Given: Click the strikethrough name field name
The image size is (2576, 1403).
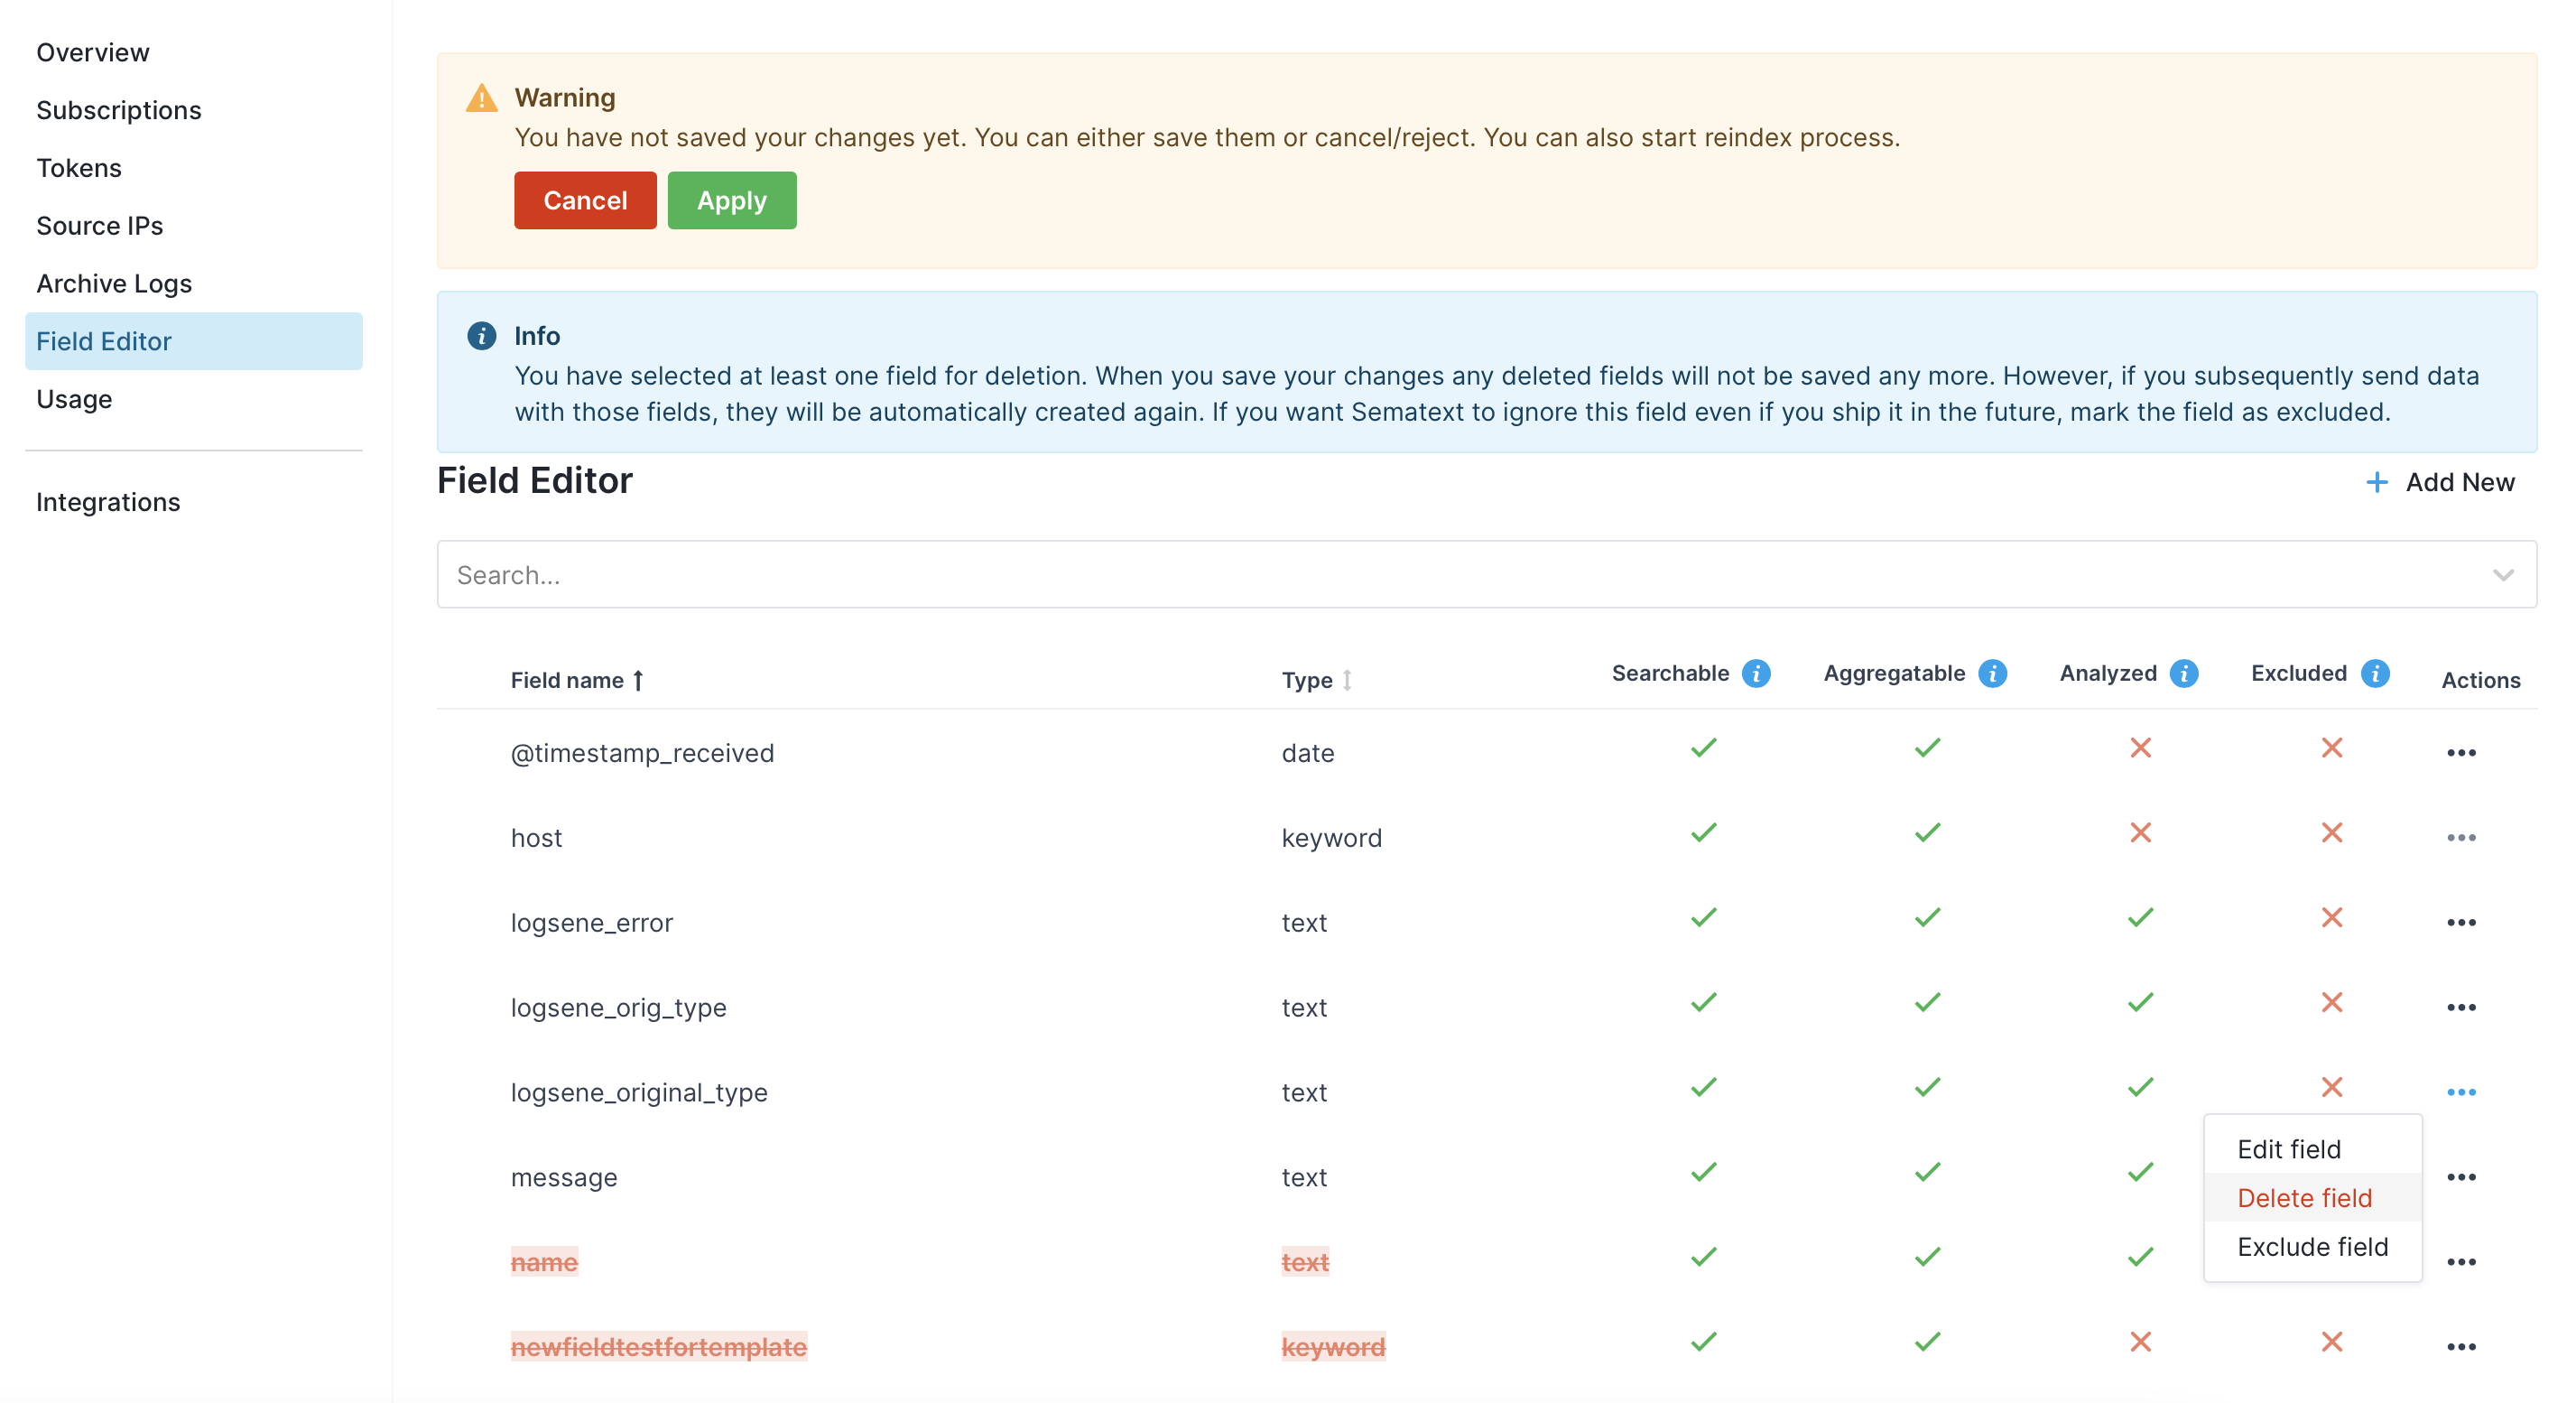Looking at the screenshot, I should pyautogui.click(x=544, y=1262).
